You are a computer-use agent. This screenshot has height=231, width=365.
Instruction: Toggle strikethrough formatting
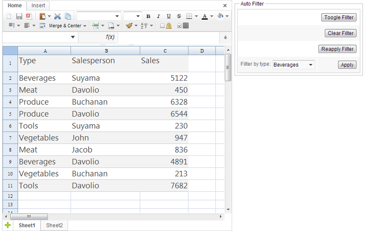point(179,16)
